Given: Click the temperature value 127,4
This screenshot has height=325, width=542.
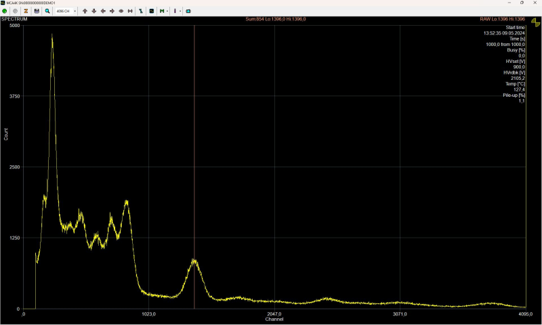Looking at the screenshot, I should click(x=519, y=89).
